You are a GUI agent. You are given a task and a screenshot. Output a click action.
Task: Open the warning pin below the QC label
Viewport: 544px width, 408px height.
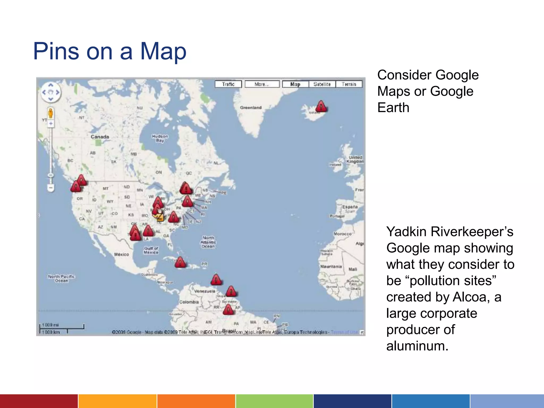click(186, 188)
